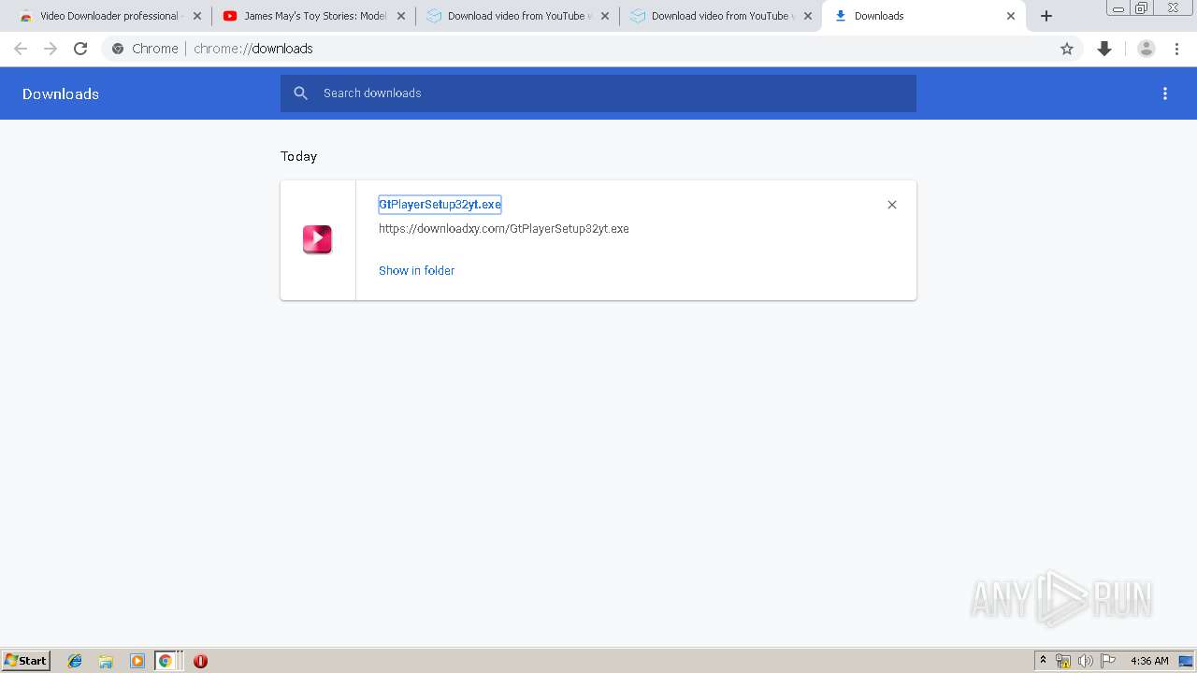Open the media player taskbar icon
The image size is (1197, 673).
(137, 661)
